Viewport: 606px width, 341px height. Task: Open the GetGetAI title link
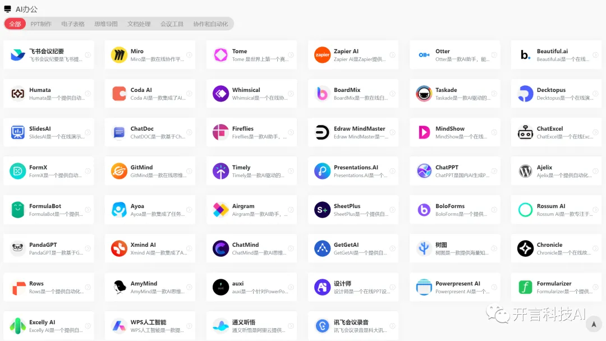[346, 245]
